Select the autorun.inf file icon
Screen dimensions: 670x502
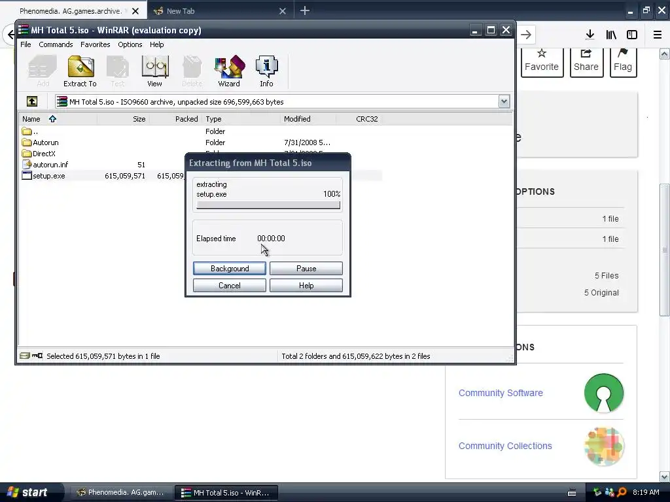pyautogui.click(x=27, y=164)
